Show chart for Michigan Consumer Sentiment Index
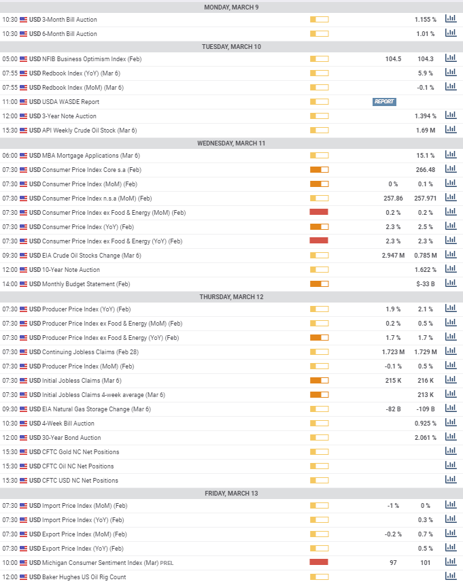The height and width of the screenshot is (584, 463). [x=450, y=562]
